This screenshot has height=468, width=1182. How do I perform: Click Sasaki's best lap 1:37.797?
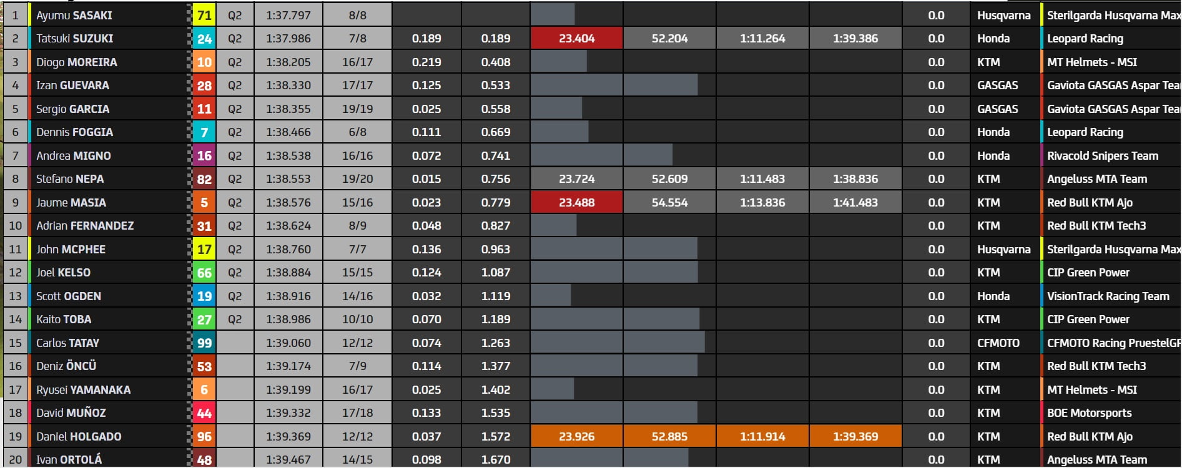[x=288, y=15]
